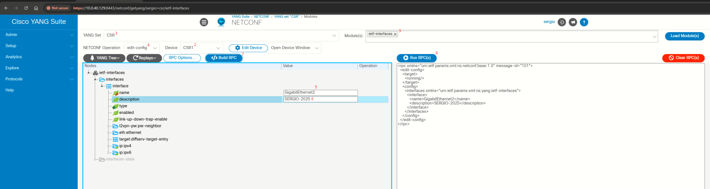Open the Device CSR1 dropdown

(x=202, y=48)
